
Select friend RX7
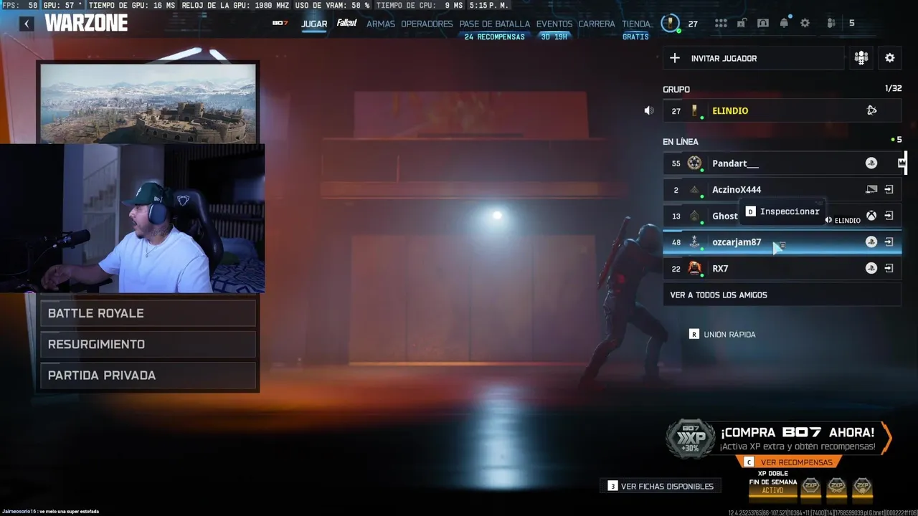[782, 268]
